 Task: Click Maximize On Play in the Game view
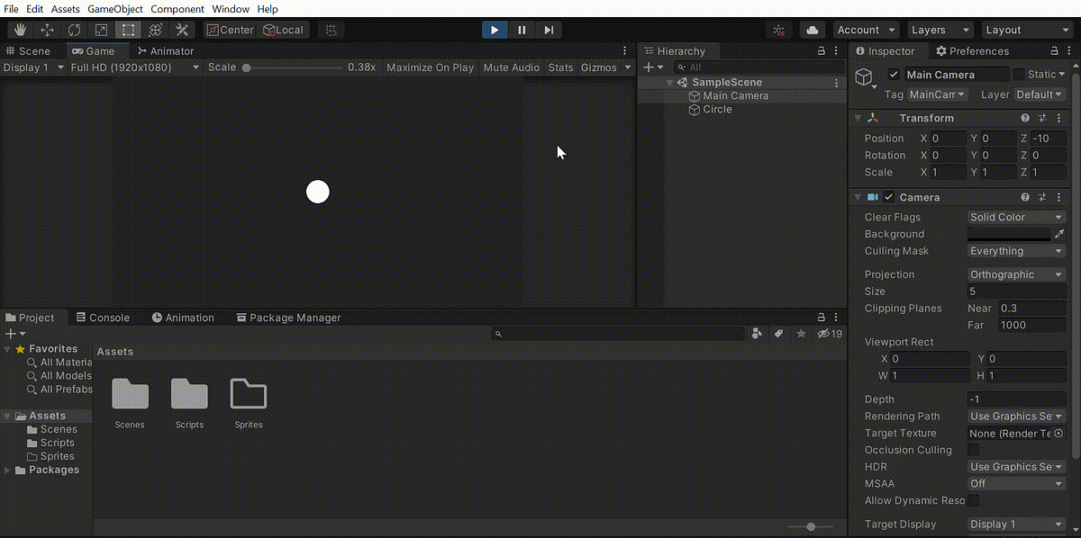click(431, 67)
